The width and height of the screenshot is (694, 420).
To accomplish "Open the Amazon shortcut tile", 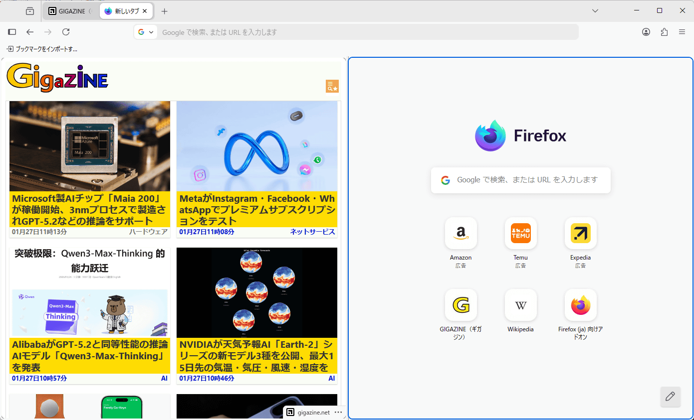I will [x=461, y=233].
